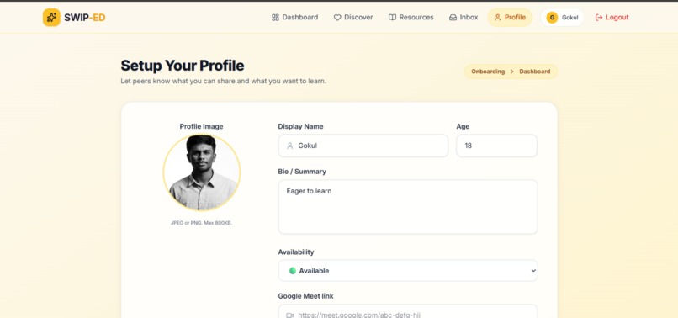678x318 pixels.
Task: Click the video camera icon in Meet link field
Action: point(290,315)
